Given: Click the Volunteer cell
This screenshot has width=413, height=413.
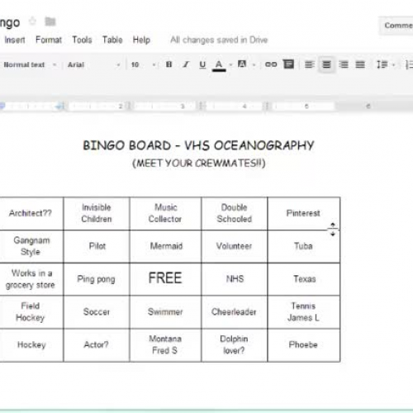Looking at the screenshot, I should click(235, 246).
